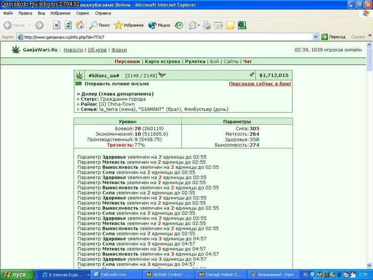Click the Персонаж сейчас в бою link
Viewport: 373px width, 280px height.
point(260,84)
